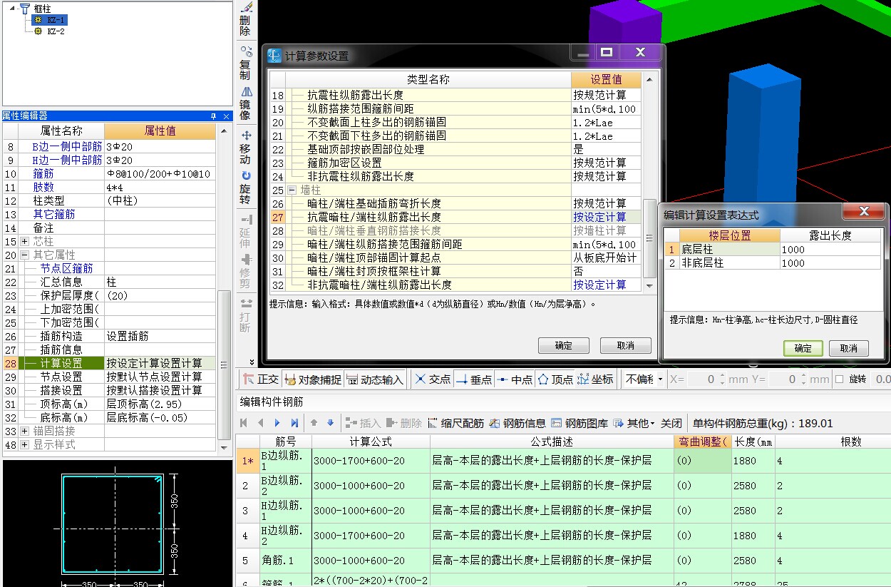Viewport: 891px width, 587px height.
Task: Click 箍筋 property name link
Action: [x=43, y=173]
